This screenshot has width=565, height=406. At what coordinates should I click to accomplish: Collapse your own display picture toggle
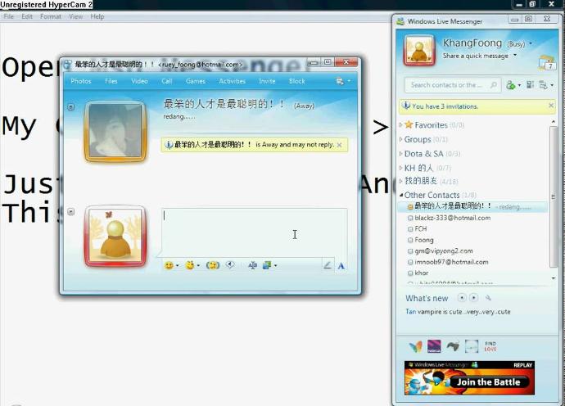(71, 211)
